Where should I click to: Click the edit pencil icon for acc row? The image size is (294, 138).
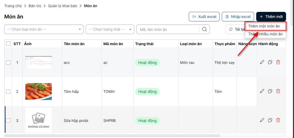262,62
